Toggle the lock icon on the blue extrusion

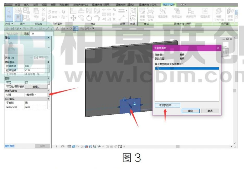(134, 104)
